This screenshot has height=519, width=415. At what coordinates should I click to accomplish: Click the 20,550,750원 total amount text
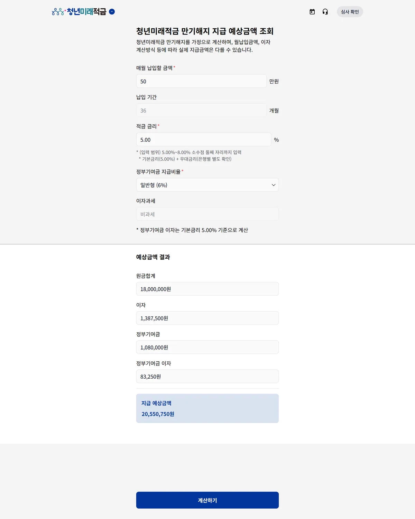point(158,414)
